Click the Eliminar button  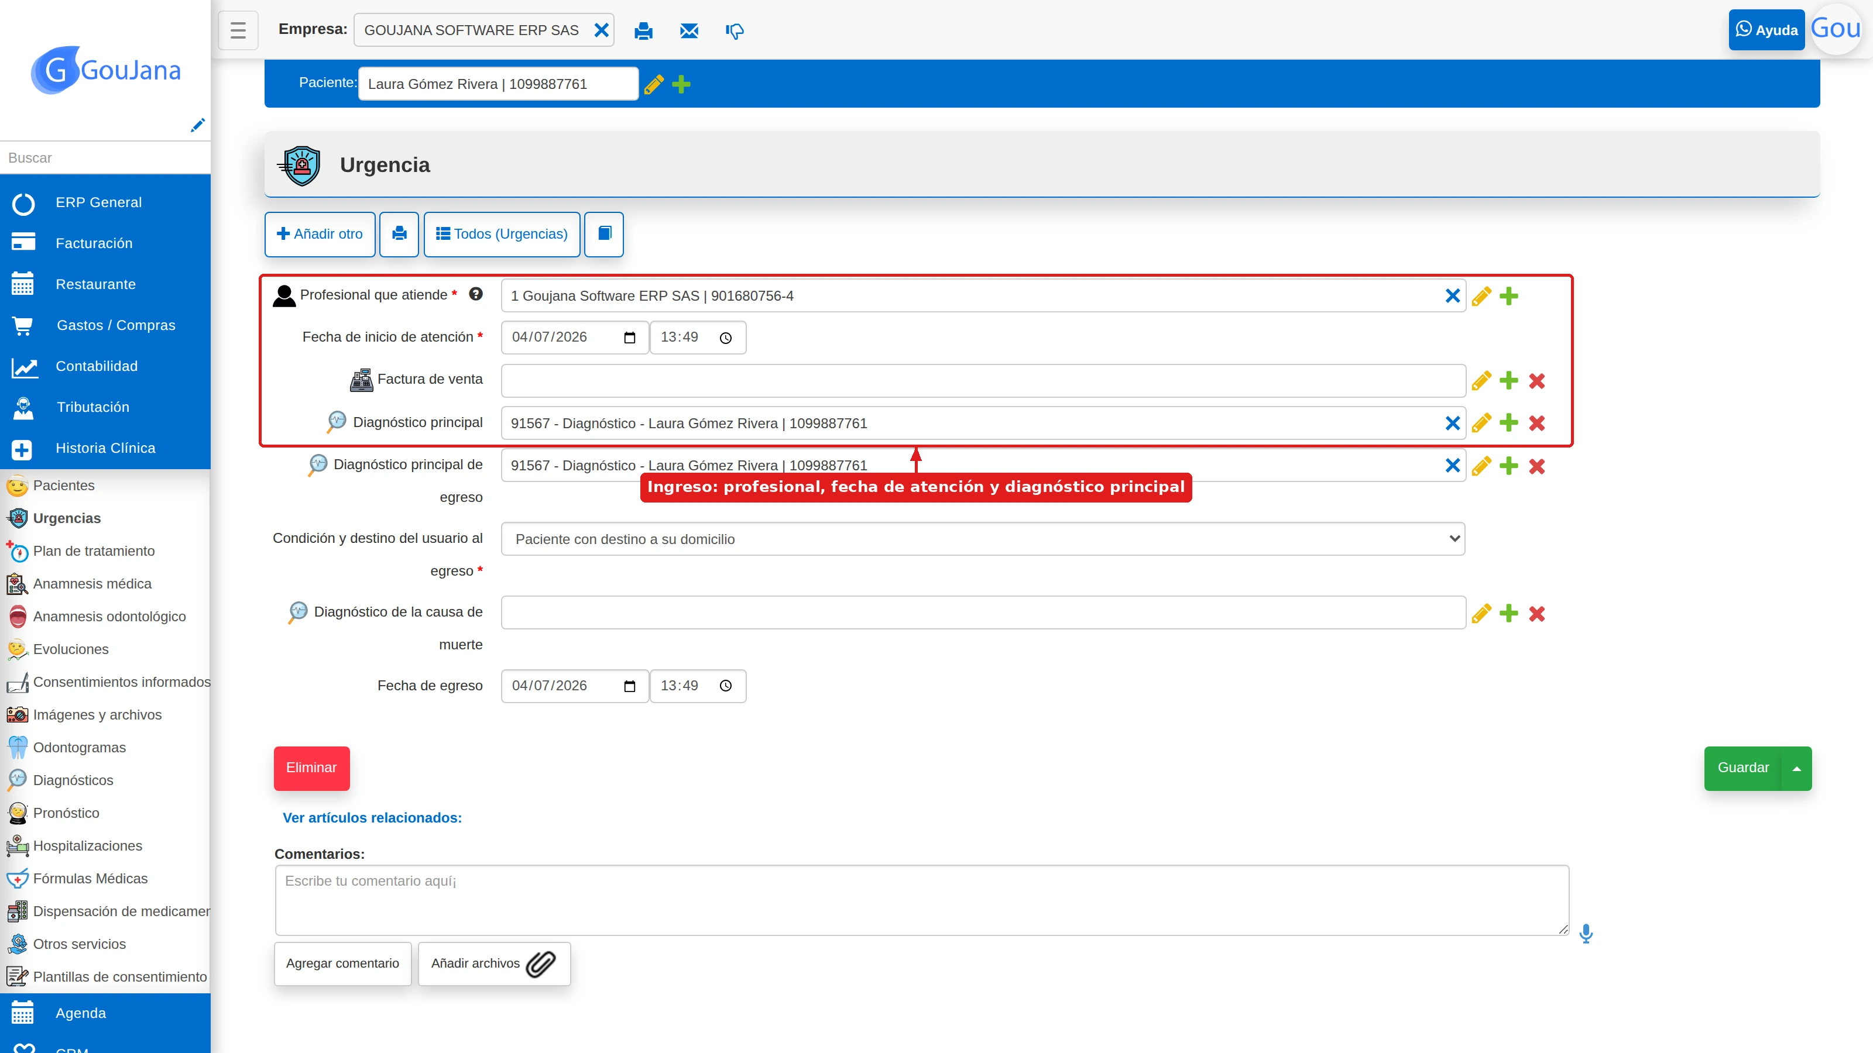click(311, 768)
